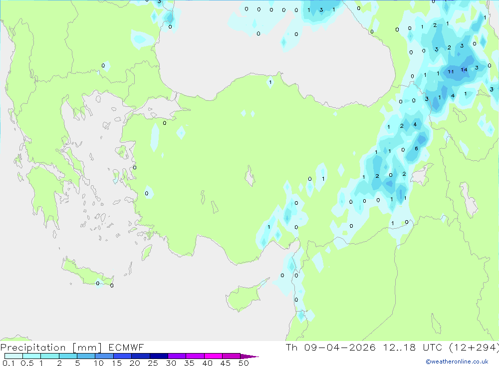This screenshot has width=499, height=366.
Task: Select the 1–2 mm legend color swatch
Action: pyautogui.click(x=49, y=356)
